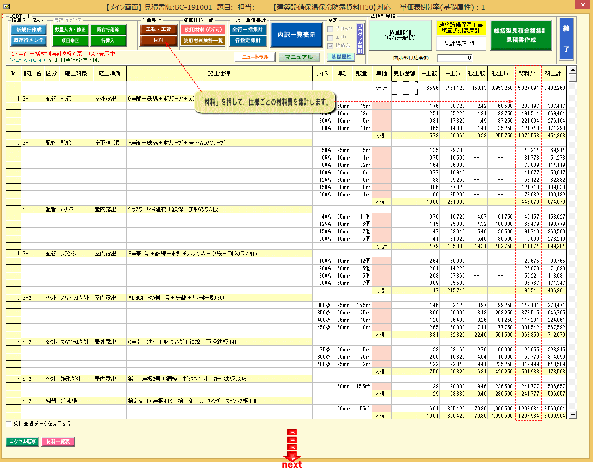Image resolution: width=593 pixels, height=468 pixels.
Task: Click the envelope icon in title bar
Action: 6,7
